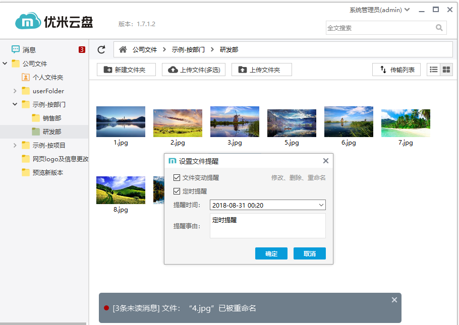Screen dimensions: 459x325
Task: Switch to list view layout
Action: pyautogui.click(x=433, y=70)
